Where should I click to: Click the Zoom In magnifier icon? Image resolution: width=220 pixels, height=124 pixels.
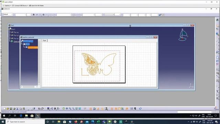click(x=70, y=108)
